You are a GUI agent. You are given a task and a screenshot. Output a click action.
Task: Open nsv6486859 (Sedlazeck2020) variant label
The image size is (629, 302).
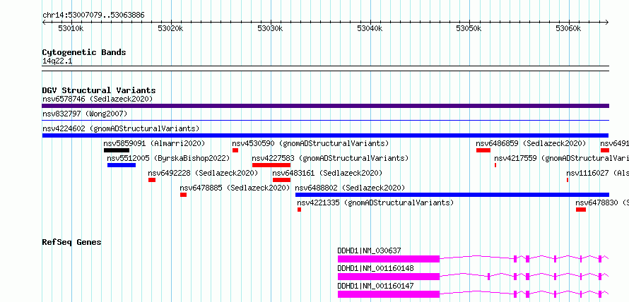(531, 143)
